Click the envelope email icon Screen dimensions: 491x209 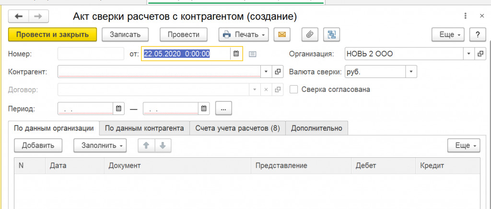click(x=283, y=34)
